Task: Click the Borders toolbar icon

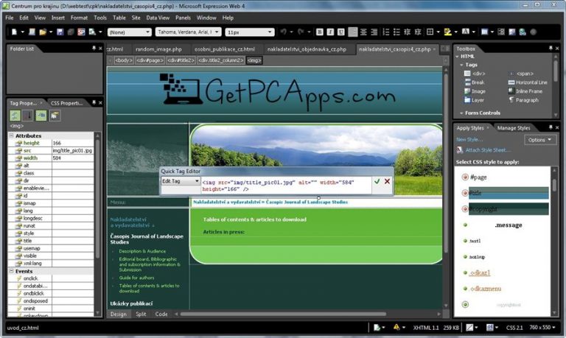Action: click(x=430, y=32)
